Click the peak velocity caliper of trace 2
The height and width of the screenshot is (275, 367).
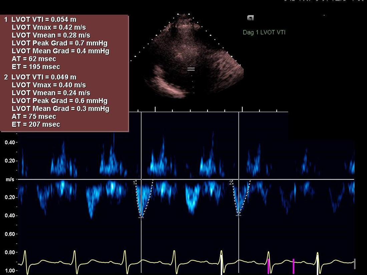[x=239, y=215]
